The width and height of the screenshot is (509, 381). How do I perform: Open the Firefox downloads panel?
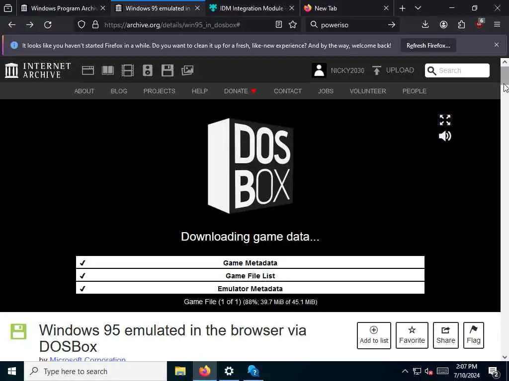(425, 25)
